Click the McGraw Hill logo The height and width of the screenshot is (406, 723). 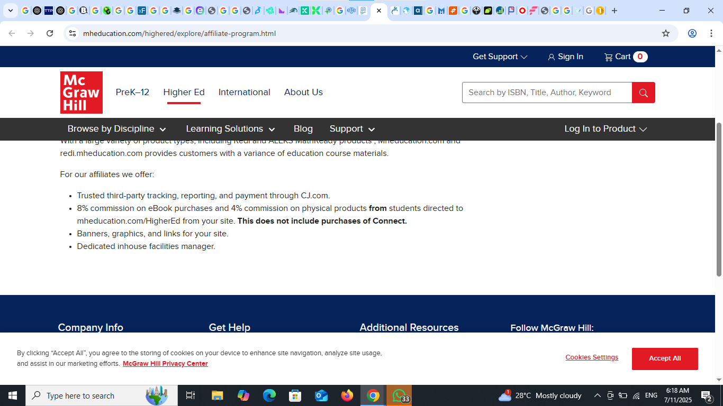click(82, 93)
